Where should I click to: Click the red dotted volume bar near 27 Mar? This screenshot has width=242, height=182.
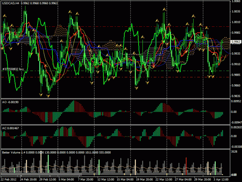pos(186,166)
